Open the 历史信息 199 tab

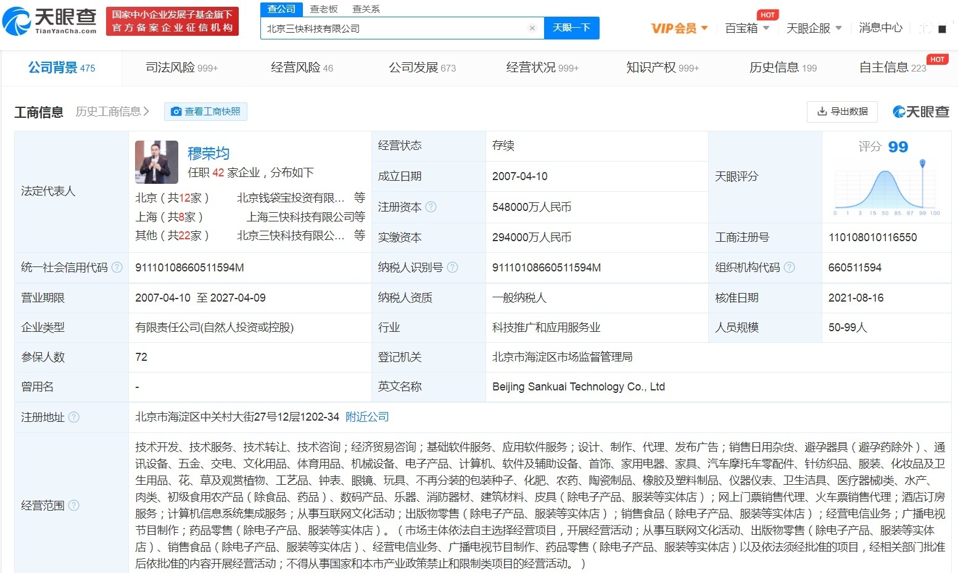(783, 68)
